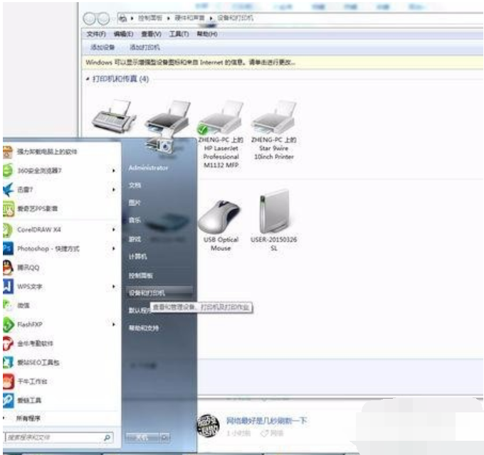Open the 文件(F) menu

click(x=95, y=34)
